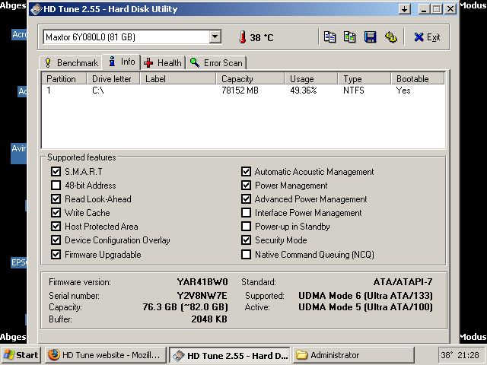Open options via the yellow gear icon
This screenshot has width=487, height=365.
pos(390,37)
